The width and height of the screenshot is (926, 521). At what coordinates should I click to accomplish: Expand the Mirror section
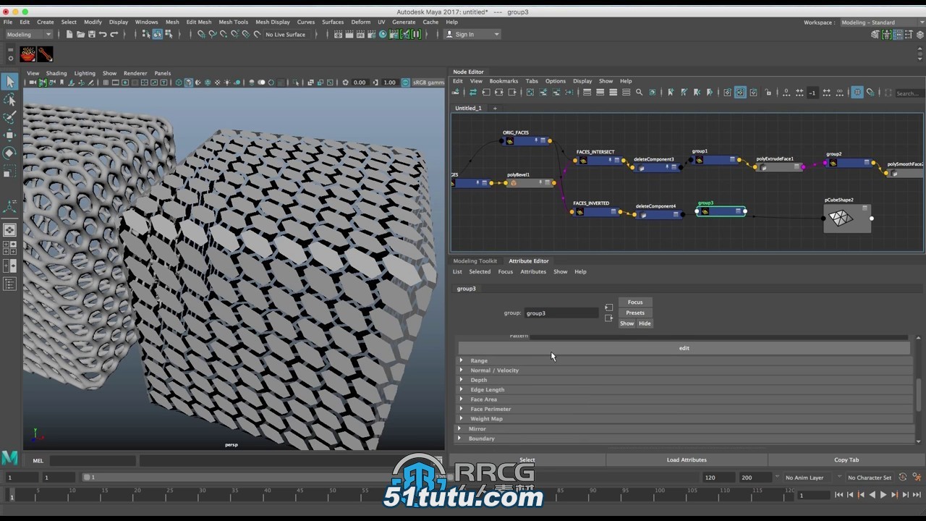pos(459,428)
